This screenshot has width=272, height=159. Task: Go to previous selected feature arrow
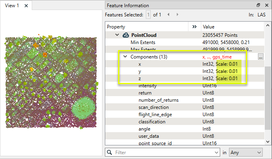point(168,14)
